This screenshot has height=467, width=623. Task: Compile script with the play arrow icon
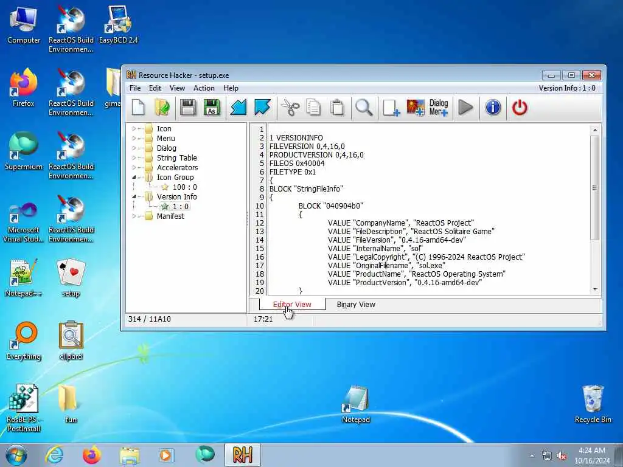pyautogui.click(x=465, y=108)
